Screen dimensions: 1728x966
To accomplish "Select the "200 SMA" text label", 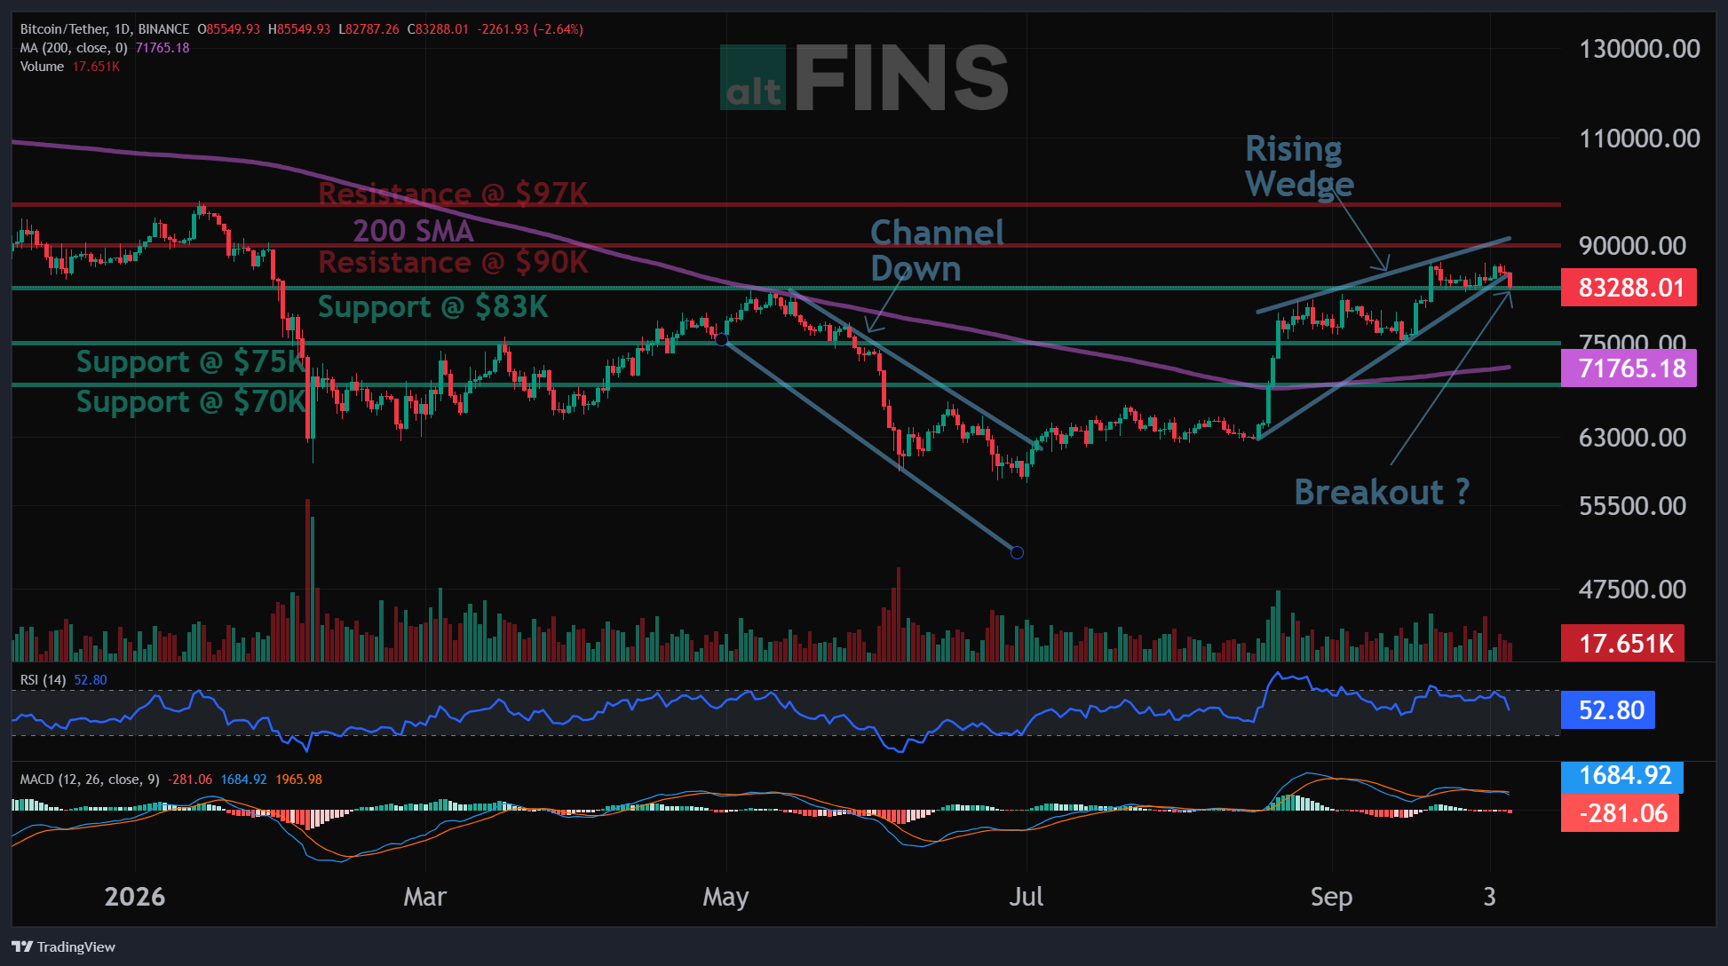I will (413, 231).
